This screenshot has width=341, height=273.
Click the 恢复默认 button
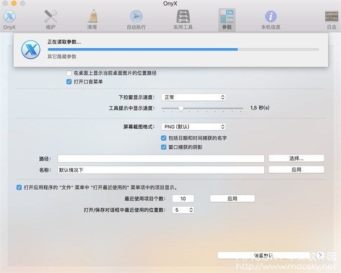(263, 255)
